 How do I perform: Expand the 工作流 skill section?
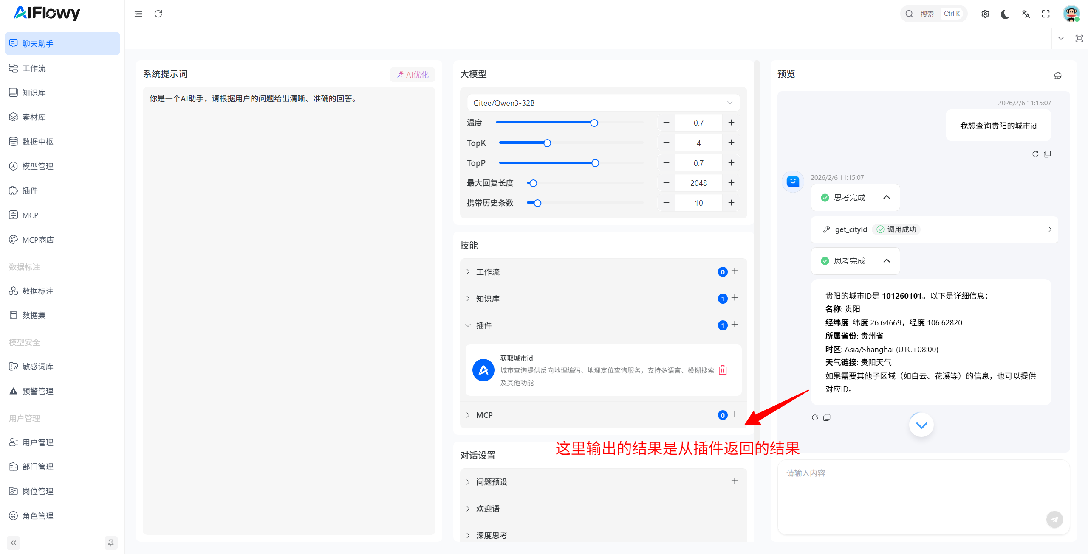pyautogui.click(x=487, y=272)
